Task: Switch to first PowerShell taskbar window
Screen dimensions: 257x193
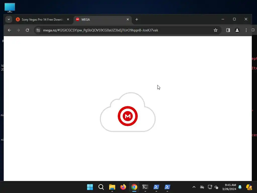Action: coord(156,187)
